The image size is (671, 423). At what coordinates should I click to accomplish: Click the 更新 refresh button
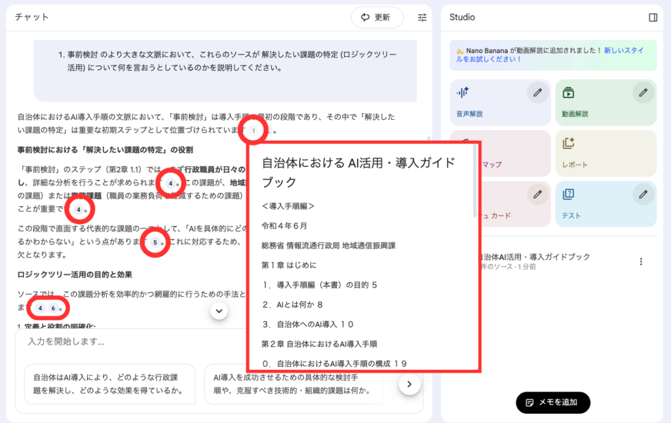coord(377,18)
